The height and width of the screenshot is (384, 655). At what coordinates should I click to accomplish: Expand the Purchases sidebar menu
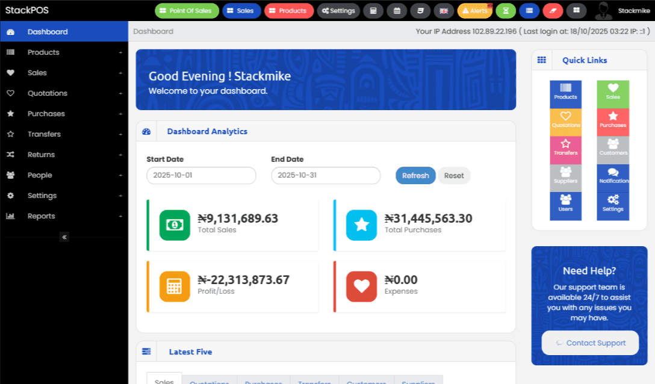pyautogui.click(x=64, y=114)
